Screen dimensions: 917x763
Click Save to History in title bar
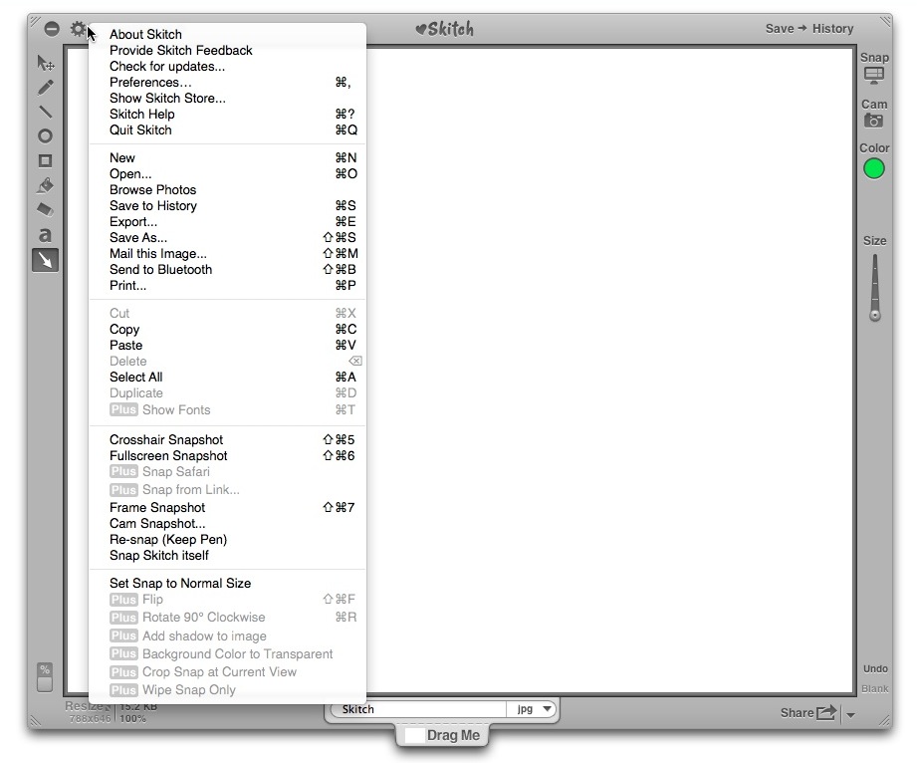pyautogui.click(x=808, y=29)
